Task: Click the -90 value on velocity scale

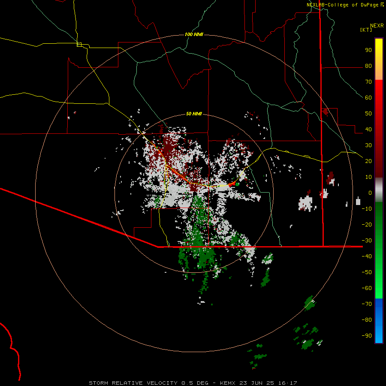Action: [367, 335]
